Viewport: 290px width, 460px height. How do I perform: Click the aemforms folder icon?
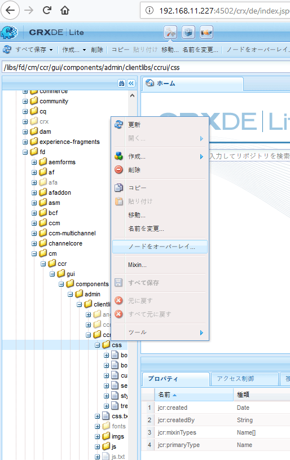43,161
